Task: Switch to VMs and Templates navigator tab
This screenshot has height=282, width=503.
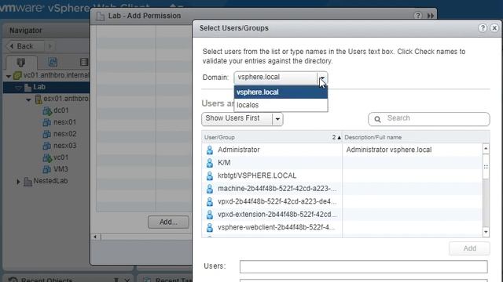Action: 53,62
